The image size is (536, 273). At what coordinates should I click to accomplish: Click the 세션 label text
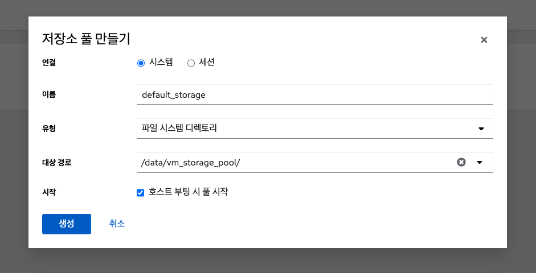tap(207, 63)
